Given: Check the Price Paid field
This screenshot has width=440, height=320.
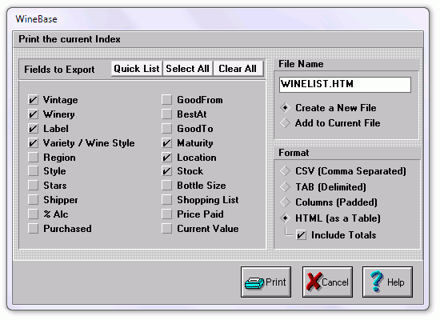Looking at the screenshot, I should point(166,214).
